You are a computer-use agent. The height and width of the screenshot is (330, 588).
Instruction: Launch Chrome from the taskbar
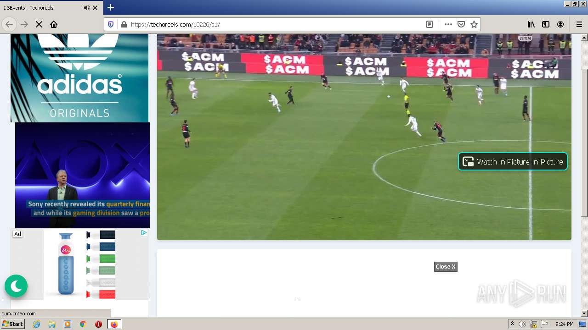pos(83,324)
